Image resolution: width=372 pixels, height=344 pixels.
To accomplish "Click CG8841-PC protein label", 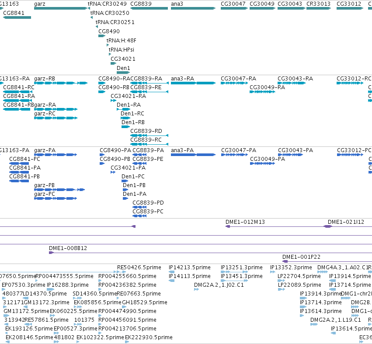I will click(24, 159).
